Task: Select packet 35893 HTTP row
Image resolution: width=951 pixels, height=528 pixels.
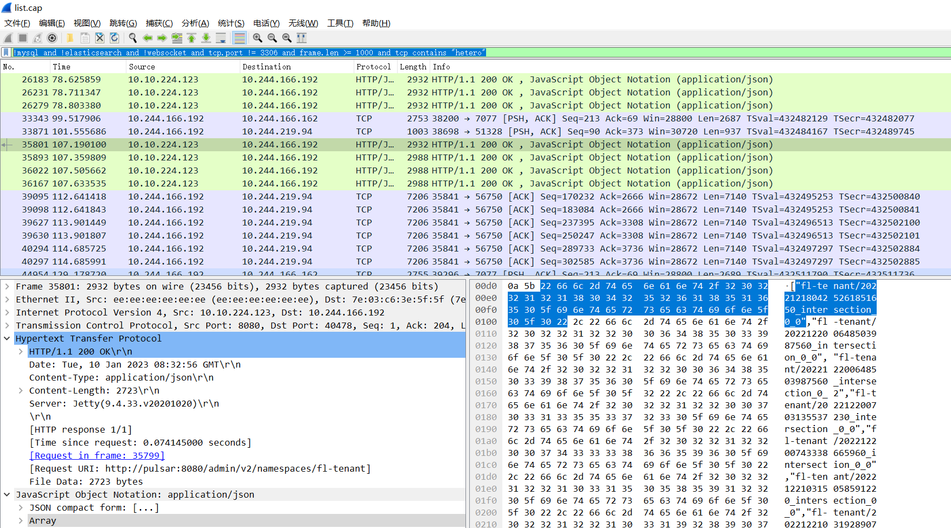Action: (475, 157)
